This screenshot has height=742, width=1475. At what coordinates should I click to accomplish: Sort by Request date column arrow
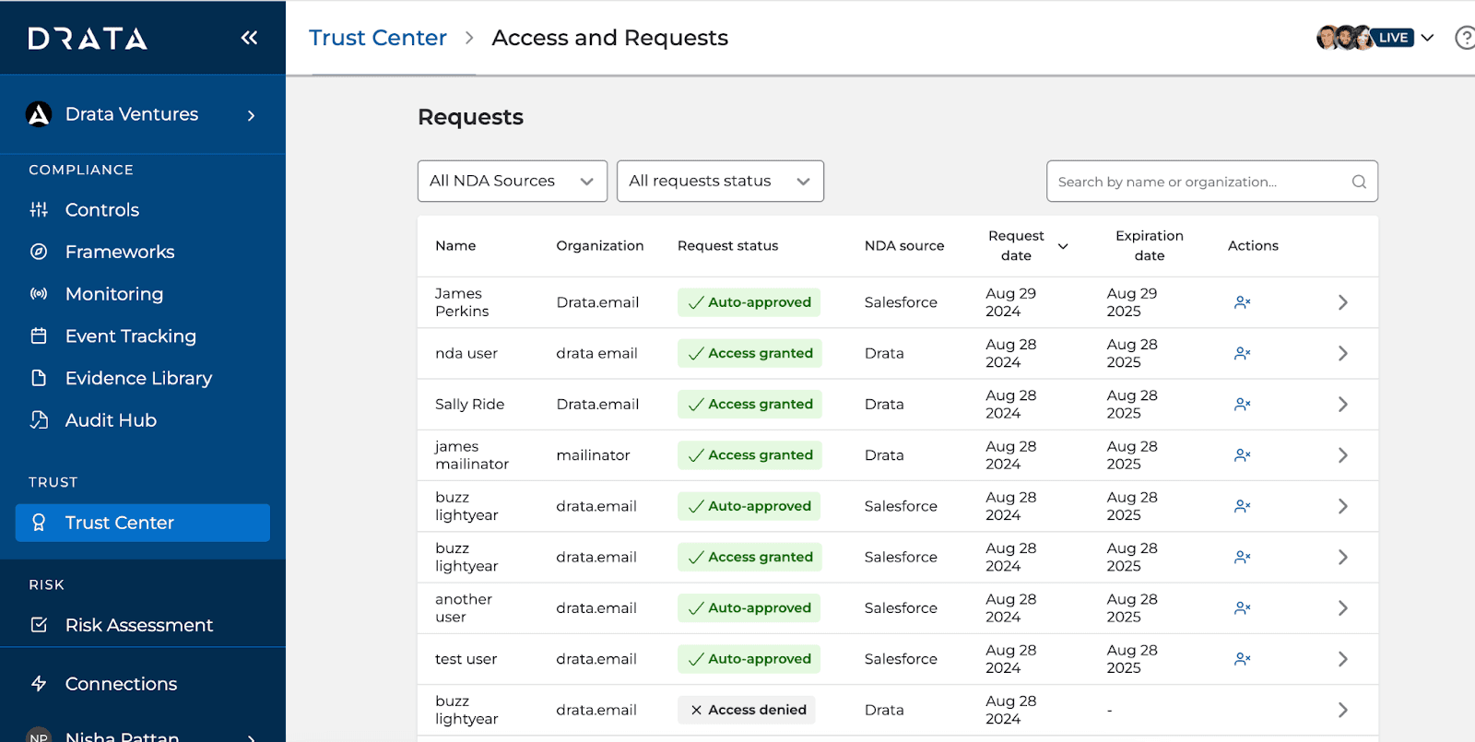coord(1063,246)
